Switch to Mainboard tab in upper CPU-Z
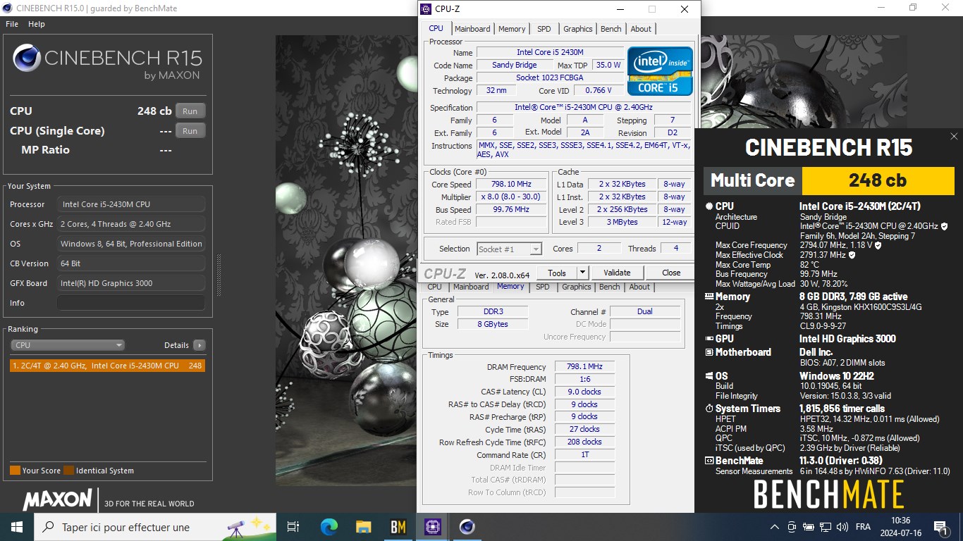Image resolution: width=963 pixels, height=541 pixels. (x=472, y=29)
